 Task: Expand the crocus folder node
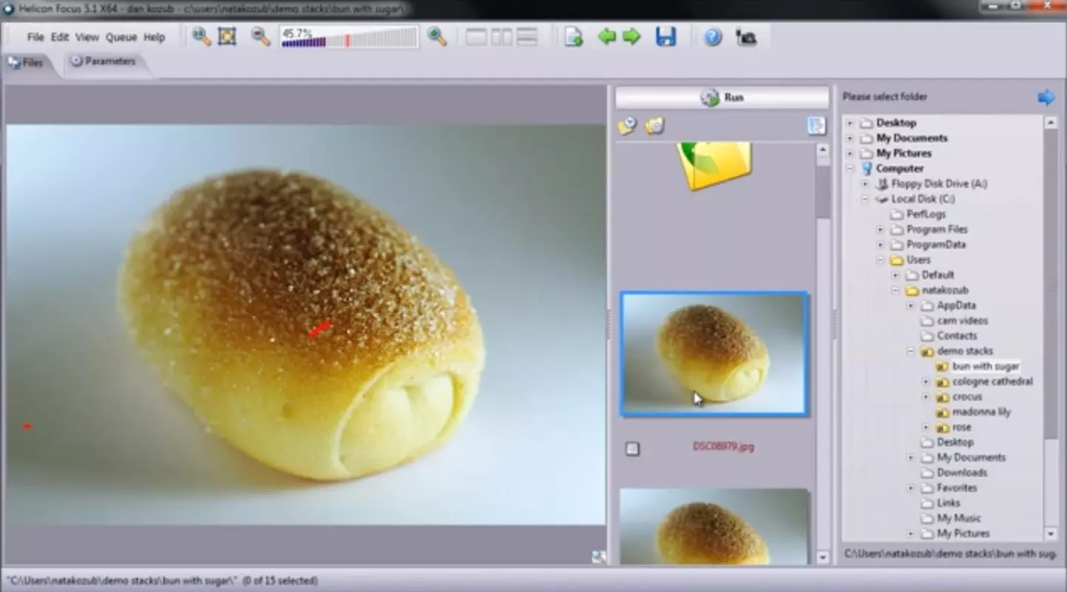[x=925, y=397]
